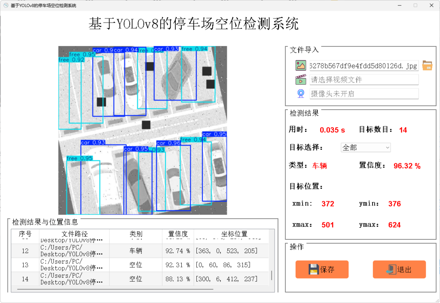Viewport: 440px width, 303px height.
Task: Click the 保存 save button
Action: 321,269
